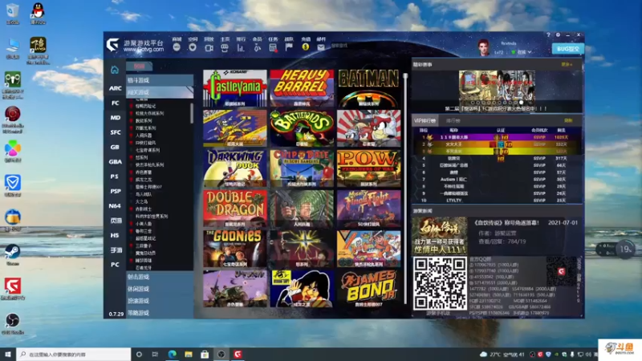
Task: Click the Windows Start button
Action: click(x=8, y=354)
